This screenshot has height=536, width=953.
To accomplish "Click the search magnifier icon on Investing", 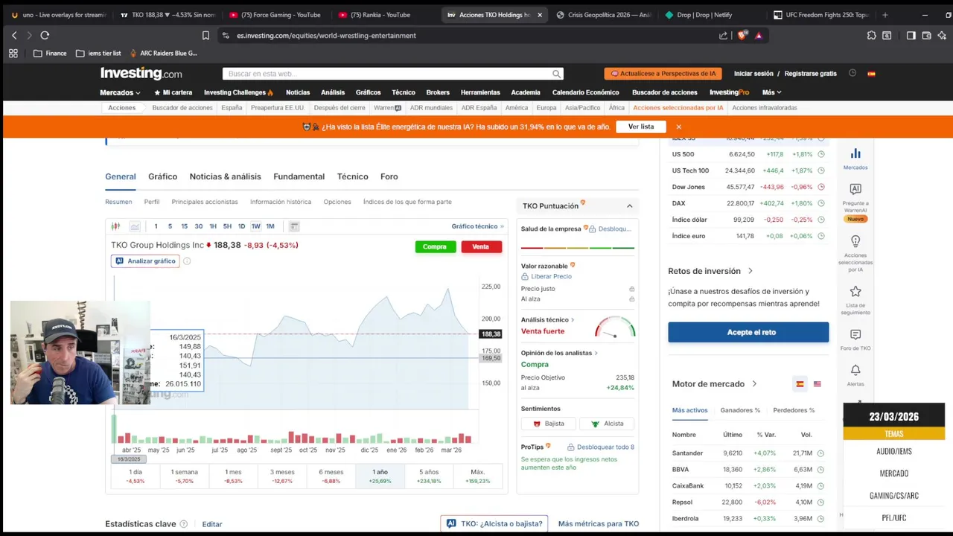I will 556,74.
